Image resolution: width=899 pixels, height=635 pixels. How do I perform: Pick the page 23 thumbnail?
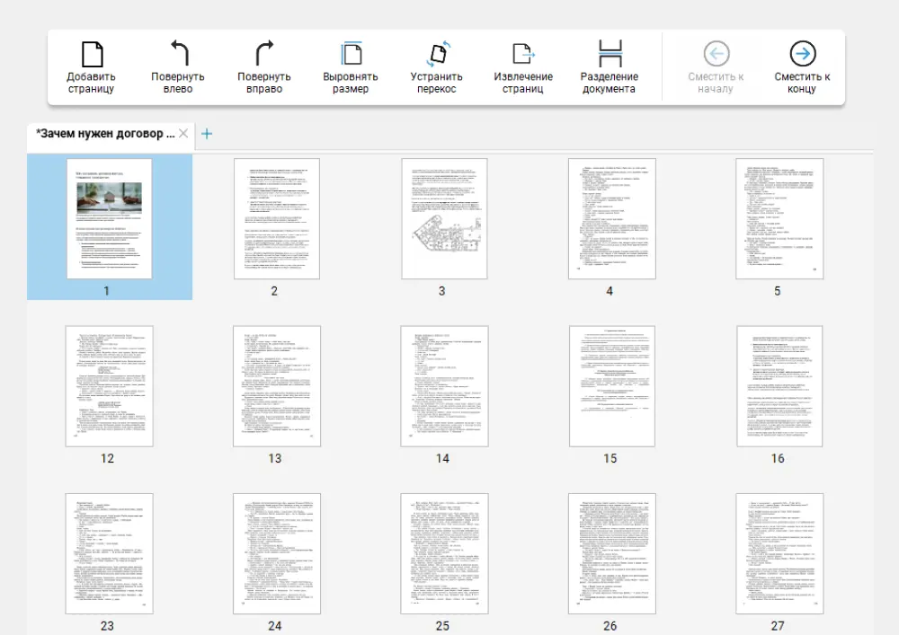109,553
